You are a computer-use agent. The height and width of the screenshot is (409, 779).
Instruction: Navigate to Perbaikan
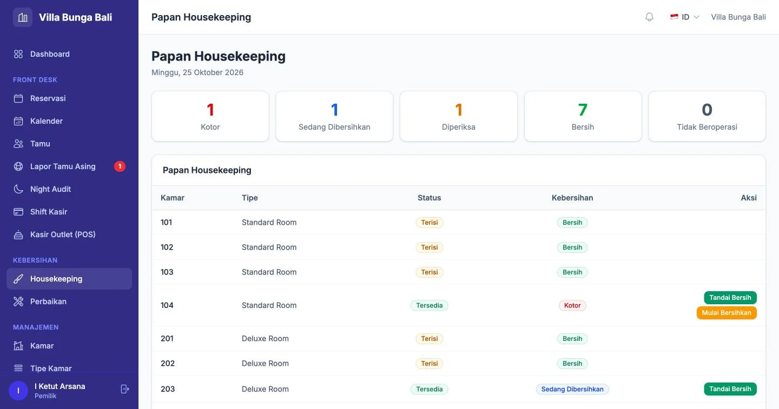tap(69, 301)
